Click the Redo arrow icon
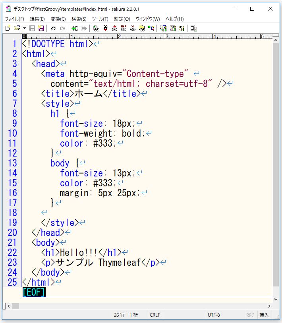The image size is (282, 323). pyautogui.click(x=62, y=28)
